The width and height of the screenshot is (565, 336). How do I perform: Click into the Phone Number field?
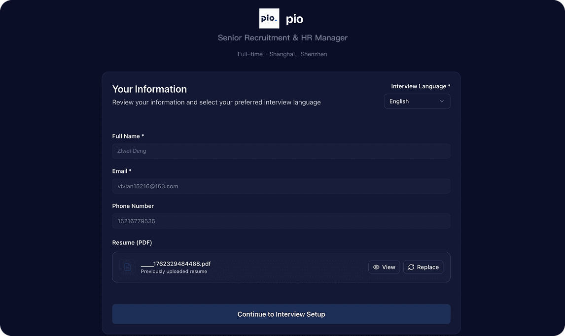(x=281, y=221)
